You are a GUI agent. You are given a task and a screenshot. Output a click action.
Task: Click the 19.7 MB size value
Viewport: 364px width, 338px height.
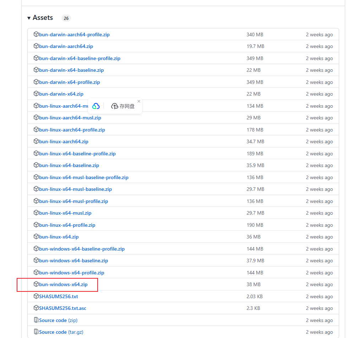(255, 47)
